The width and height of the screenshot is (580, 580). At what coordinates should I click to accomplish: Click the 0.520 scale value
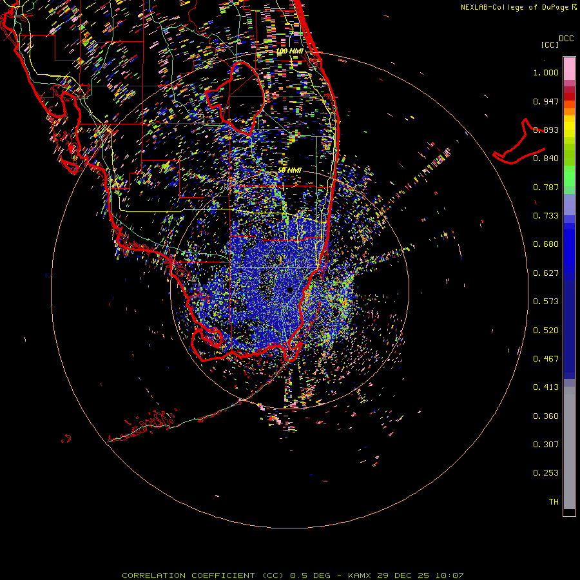click(x=546, y=331)
